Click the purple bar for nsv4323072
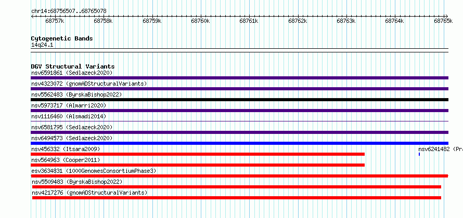This screenshot has width=463, height=218. tap(239, 89)
